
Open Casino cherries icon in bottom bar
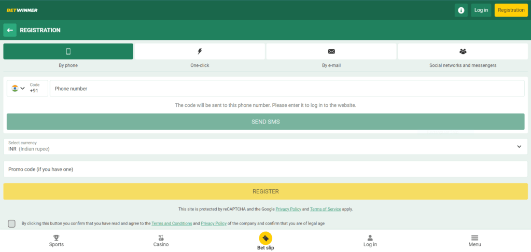coord(161,238)
